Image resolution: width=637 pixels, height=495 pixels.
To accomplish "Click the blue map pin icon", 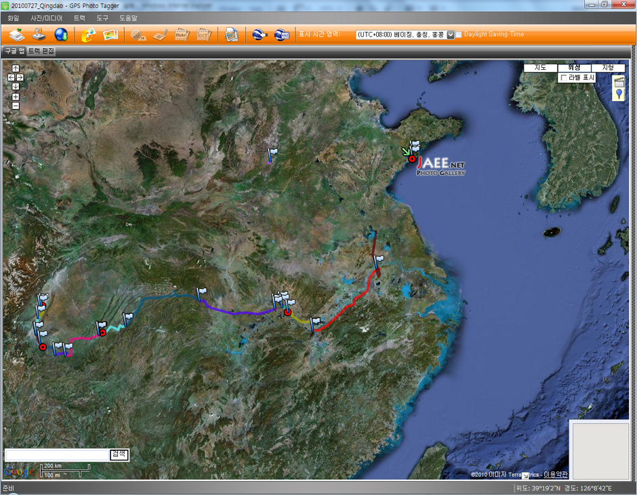I will [x=618, y=94].
